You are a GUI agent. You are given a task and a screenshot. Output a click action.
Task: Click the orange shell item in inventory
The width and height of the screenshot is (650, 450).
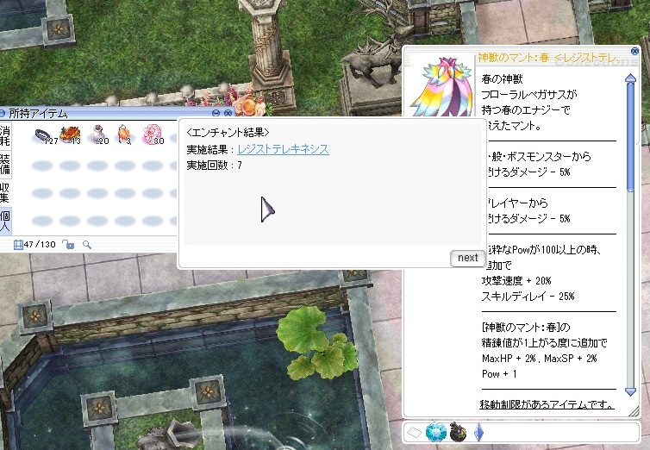click(x=124, y=134)
